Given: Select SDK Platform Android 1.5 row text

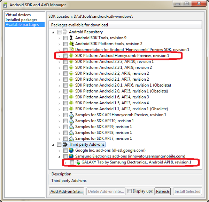Looking at the screenshot, I should tap(112, 103).
